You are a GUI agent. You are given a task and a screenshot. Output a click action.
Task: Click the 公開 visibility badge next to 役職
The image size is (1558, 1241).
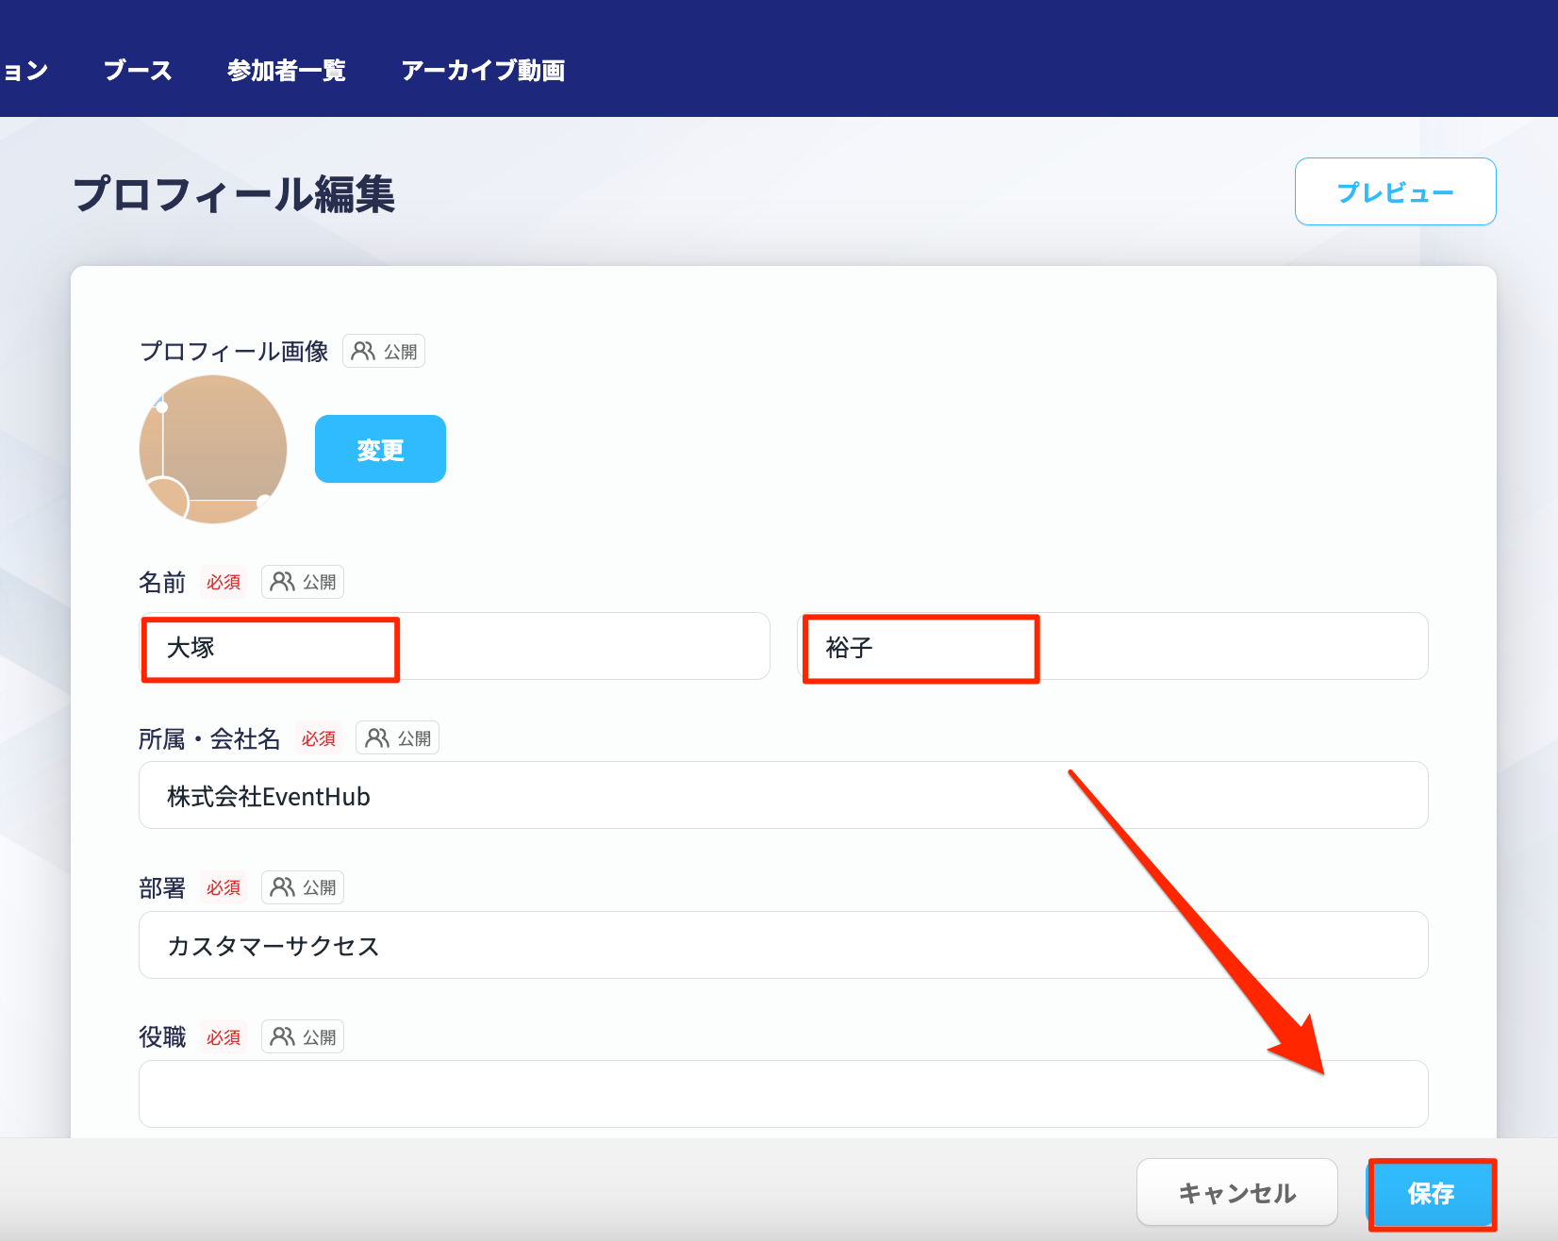pyautogui.click(x=303, y=1036)
